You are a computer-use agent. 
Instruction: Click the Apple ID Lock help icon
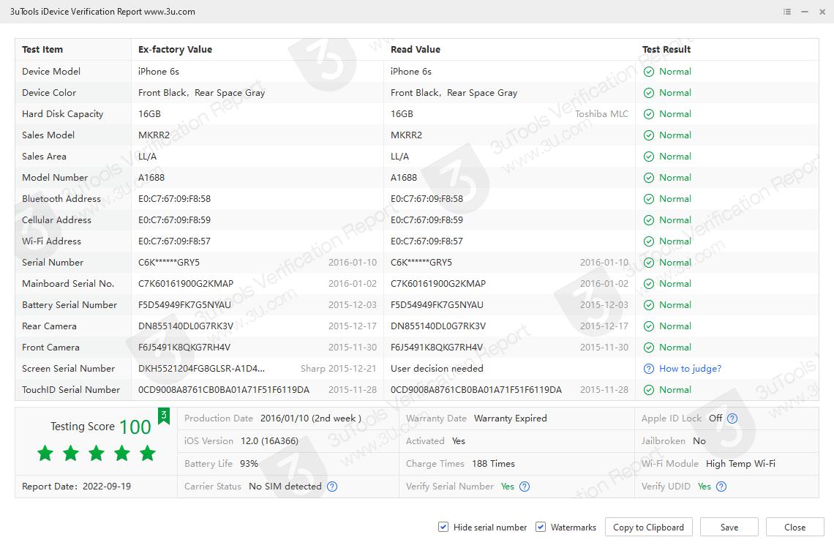click(x=732, y=418)
